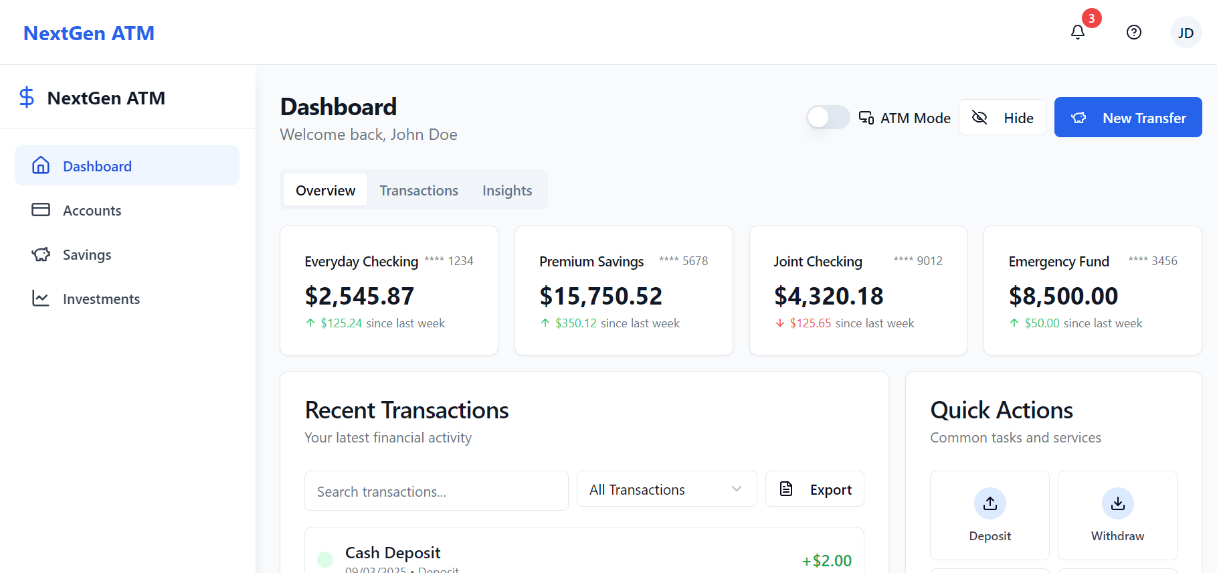Click the Welcome back, John Doe text
The image size is (1217, 573).
coord(369,134)
